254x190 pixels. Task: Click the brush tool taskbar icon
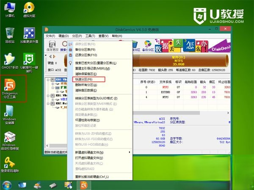click(x=37, y=185)
